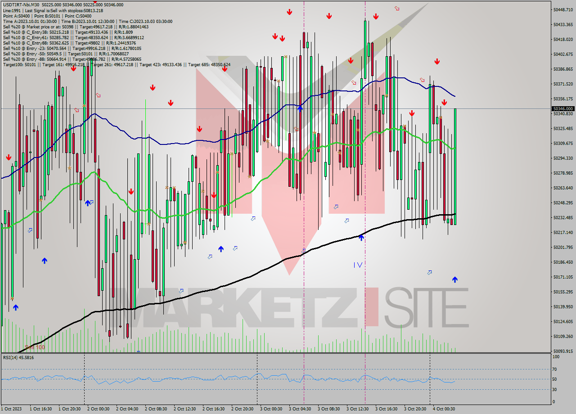Click the RSI scale value 70

tap(555, 369)
